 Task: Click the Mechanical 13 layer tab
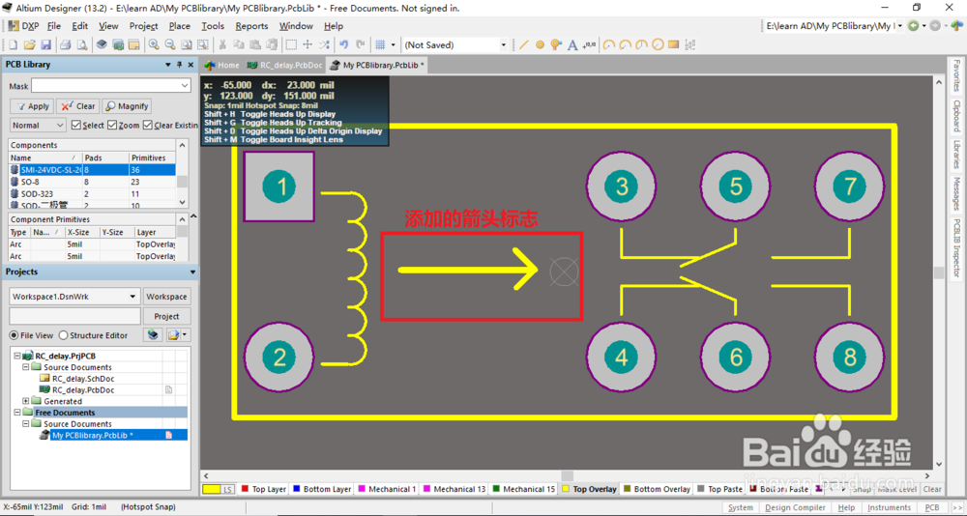454,489
